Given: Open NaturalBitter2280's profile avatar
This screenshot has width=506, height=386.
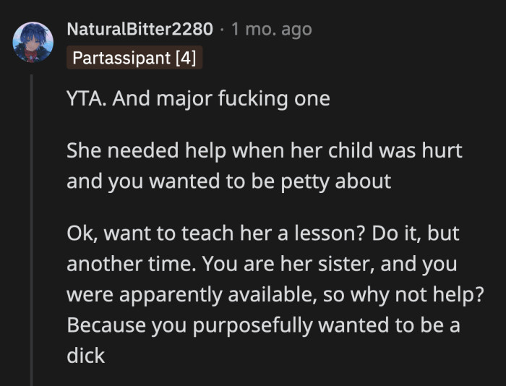Looking at the screenshot, I should [x=33, y=42].
